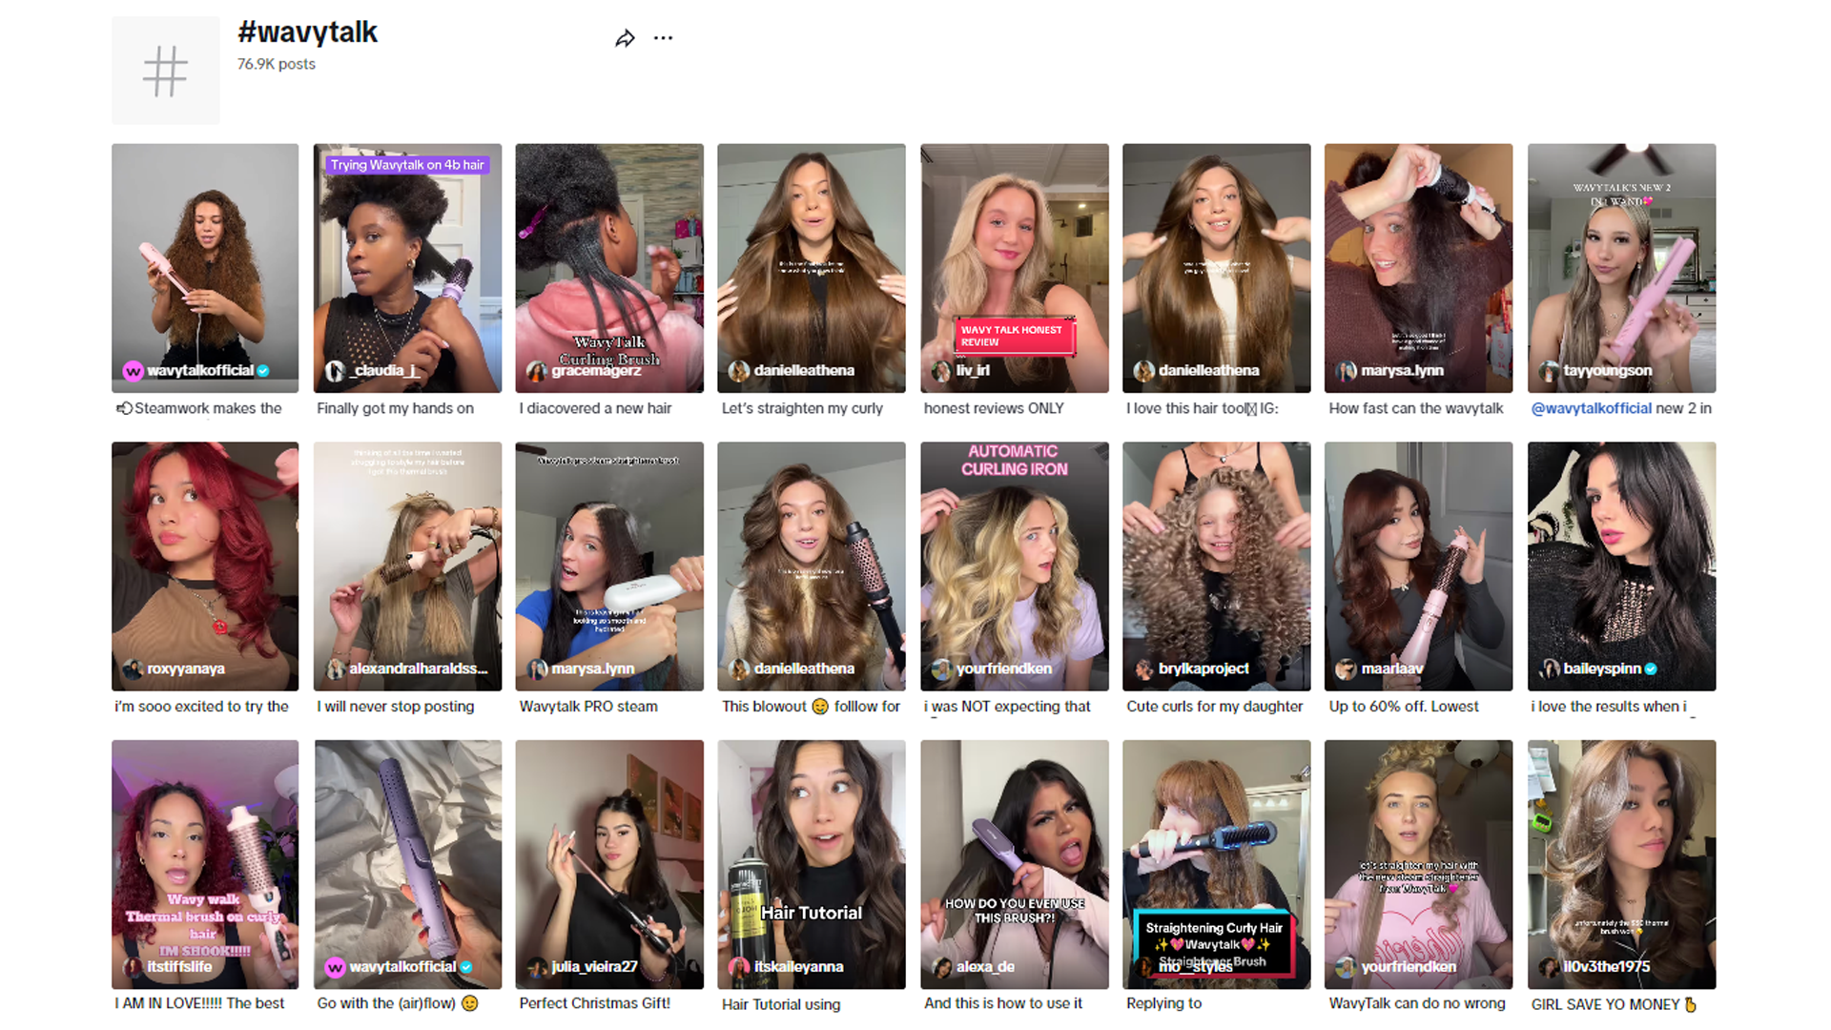Click il0v3the1975 profile avatar icon
Image resolution: width=1831 pixels, height=1030 pixels.
(1549, 967)
